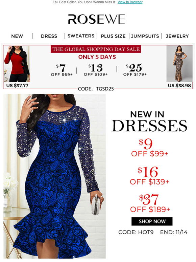Click the $37 off $189+ dress offer
The height and width of the screenshot is (262, 196).
click(x=150, y=203)
